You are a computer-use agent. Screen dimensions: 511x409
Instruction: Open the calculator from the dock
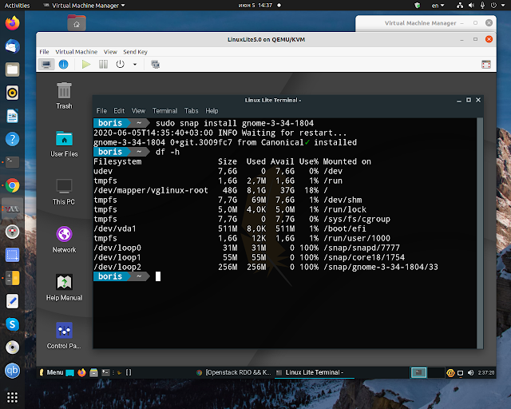tap(13, 278)
